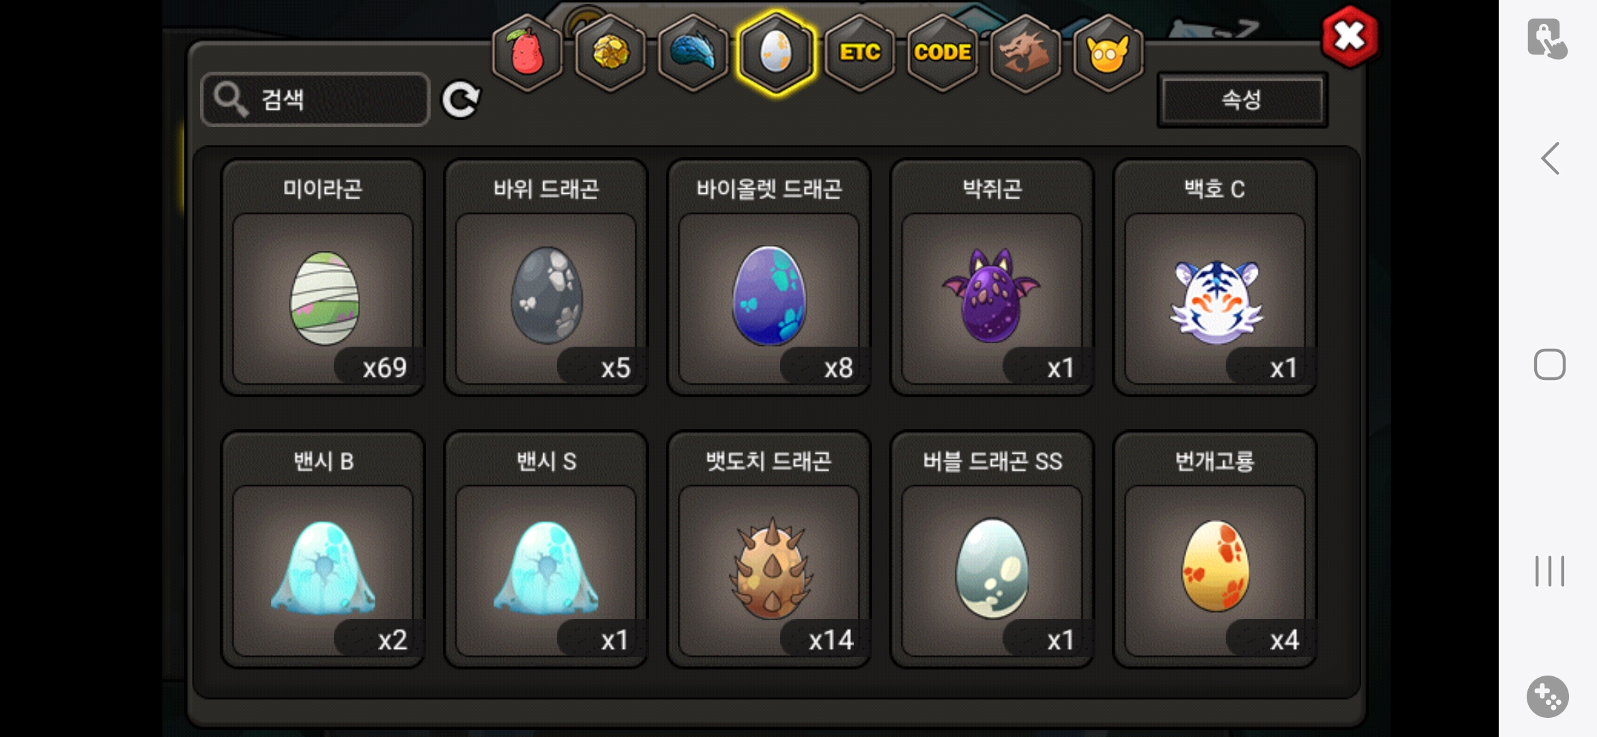Open the brown dragon head tab
Image resolution: width=1597 pixels, height=737 pixels.
[1025, 53]
